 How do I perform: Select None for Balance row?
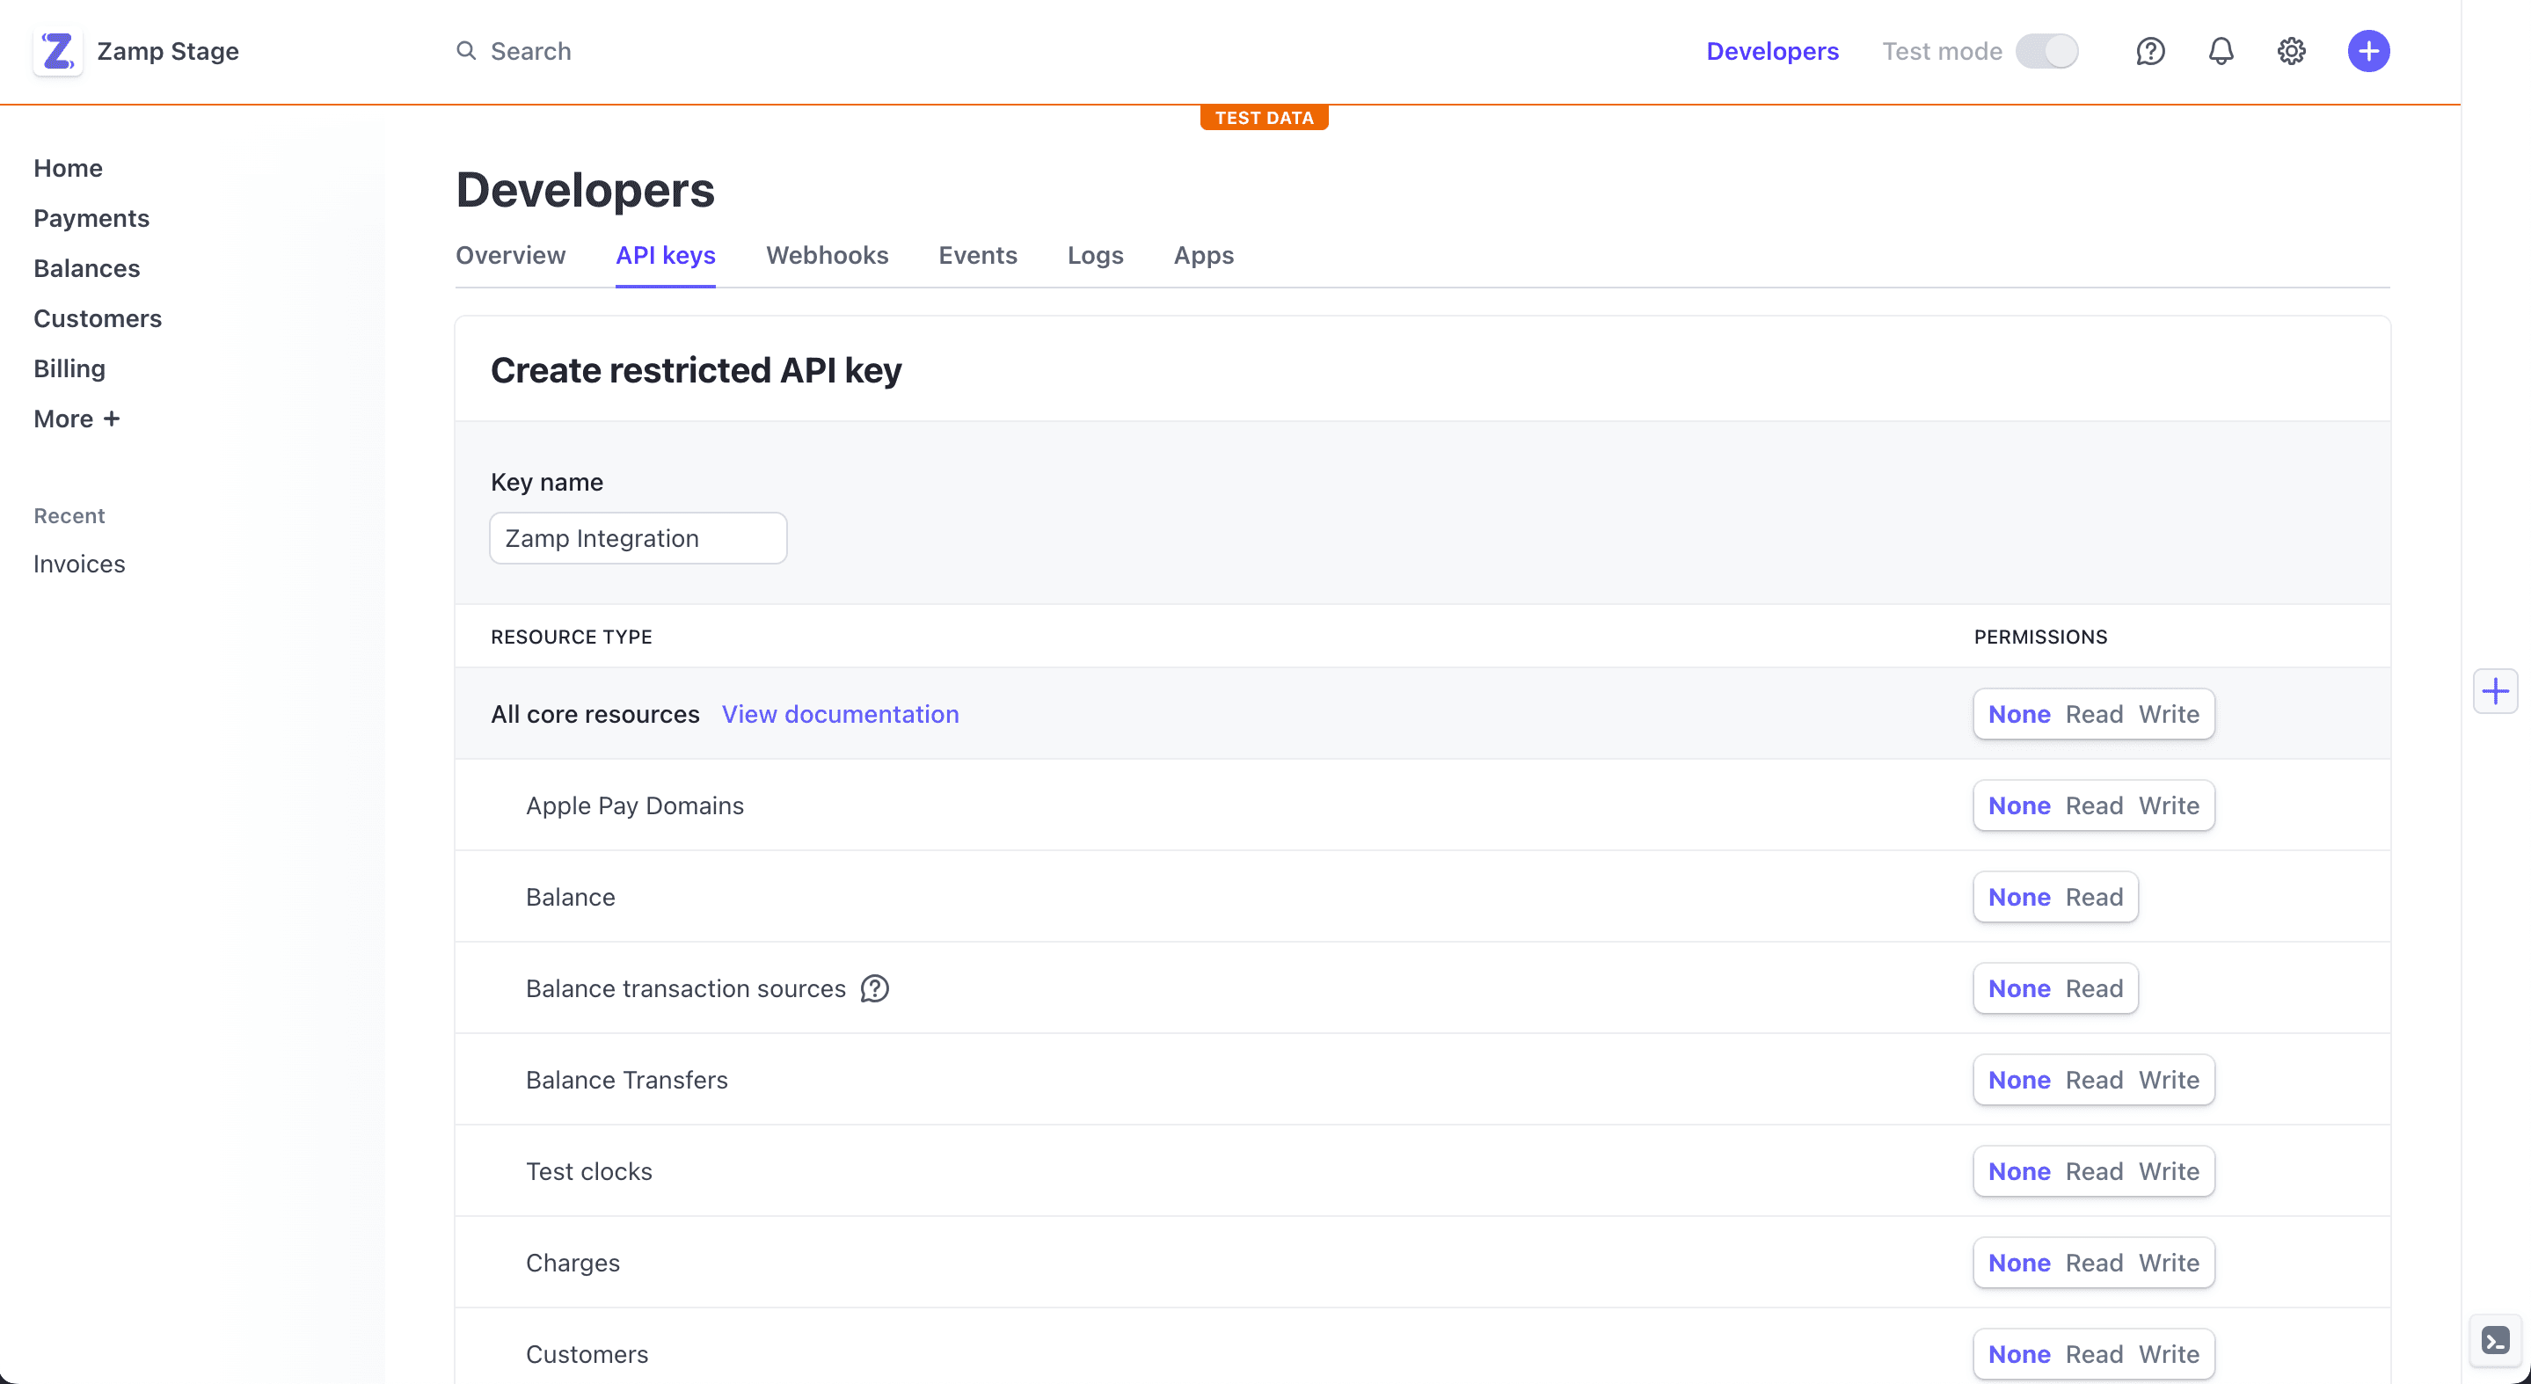pos(2019,897)
